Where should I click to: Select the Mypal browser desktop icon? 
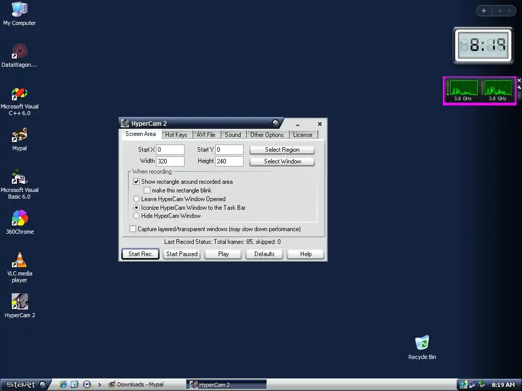(19, 139)
